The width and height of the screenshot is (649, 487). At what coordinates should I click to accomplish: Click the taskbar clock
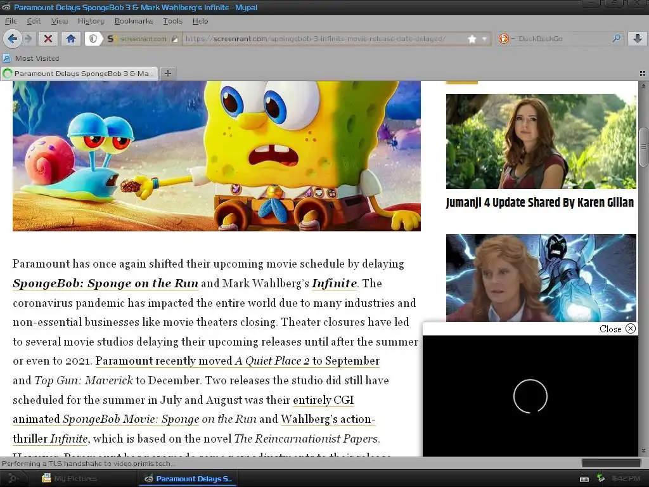click(626, 478)
